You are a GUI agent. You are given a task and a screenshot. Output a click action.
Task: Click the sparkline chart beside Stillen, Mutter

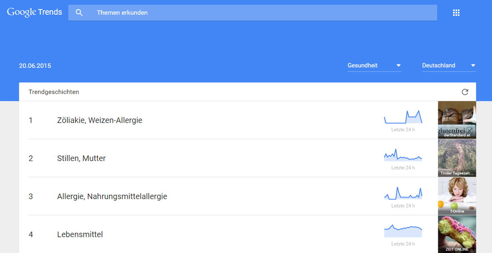click(403, 155)
